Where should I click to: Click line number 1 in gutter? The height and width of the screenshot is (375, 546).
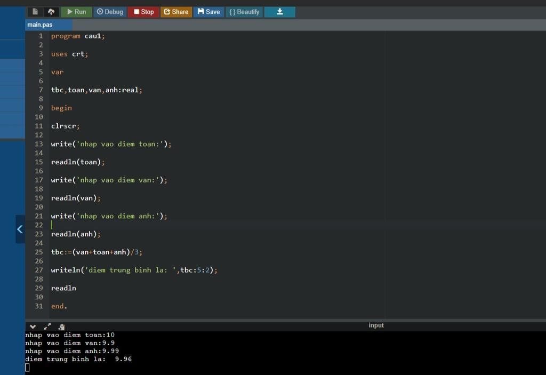(x=41, y=36)
